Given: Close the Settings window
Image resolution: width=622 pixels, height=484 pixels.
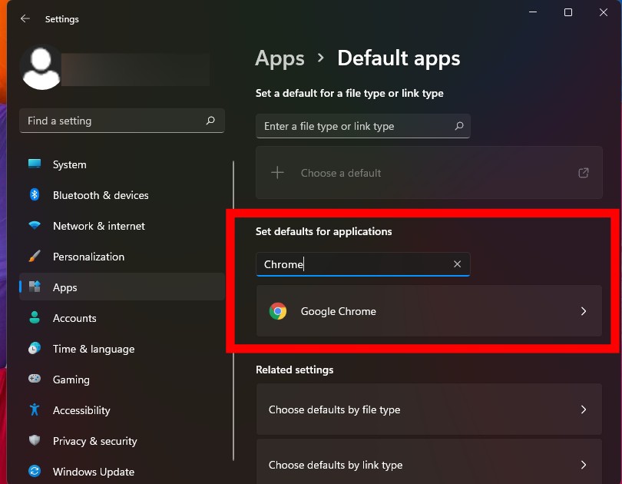Looking at the screenshot, I should (604, 12).
